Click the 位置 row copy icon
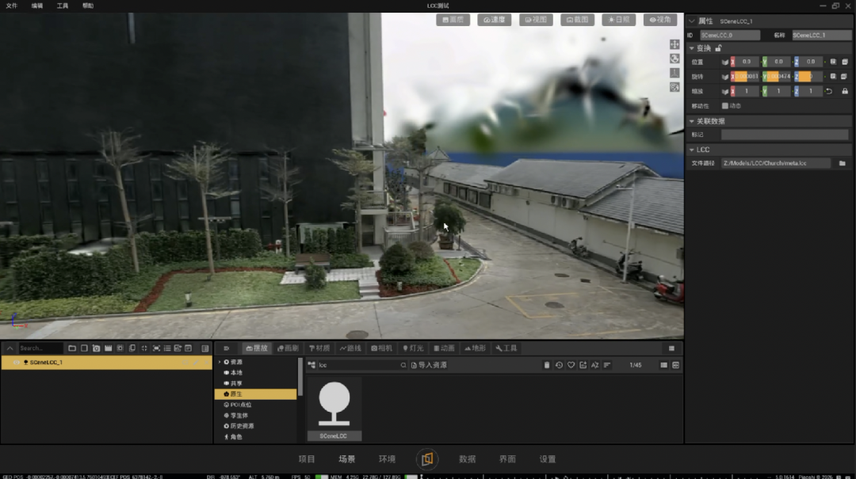Screen dimensions: 856x479 point(833,62)
